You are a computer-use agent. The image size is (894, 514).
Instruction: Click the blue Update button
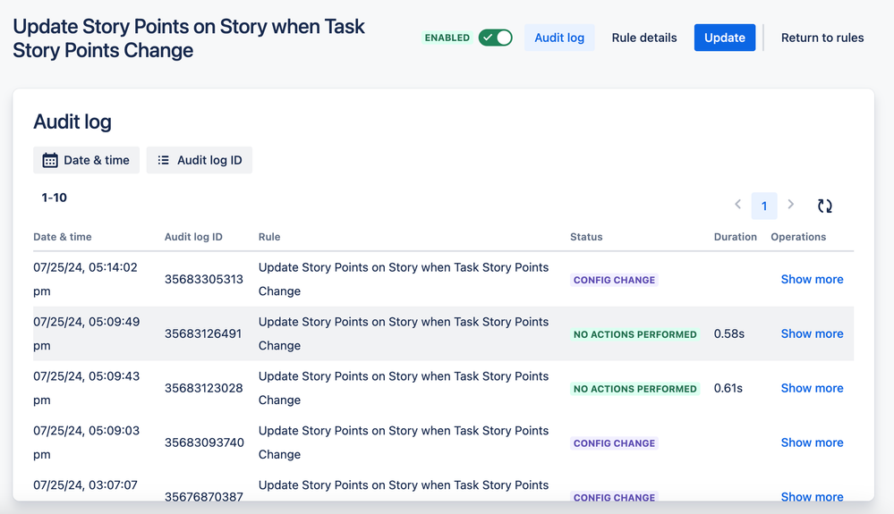click(725, 38)
